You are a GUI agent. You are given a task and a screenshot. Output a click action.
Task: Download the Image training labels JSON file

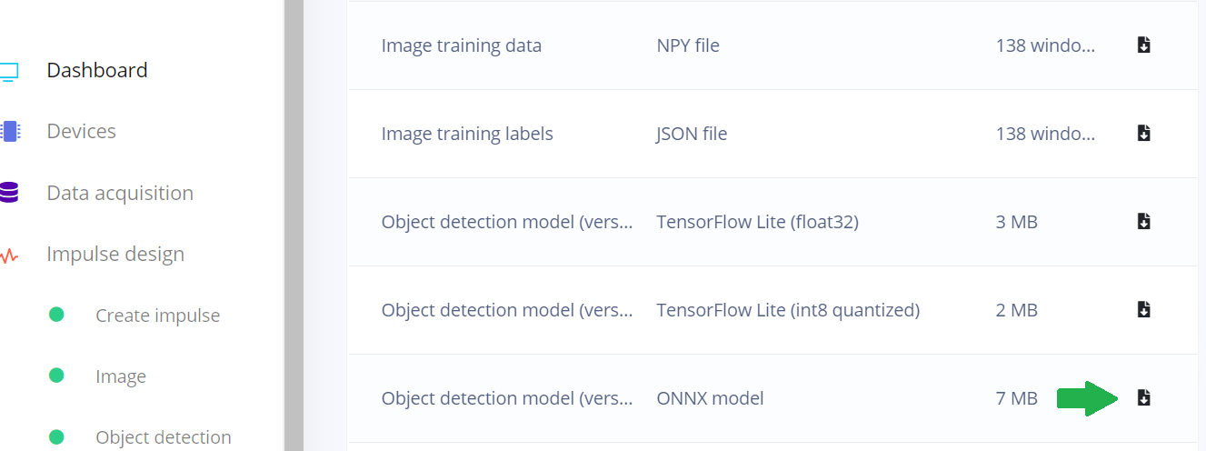pyautogui.click(x=1144, y=133)
